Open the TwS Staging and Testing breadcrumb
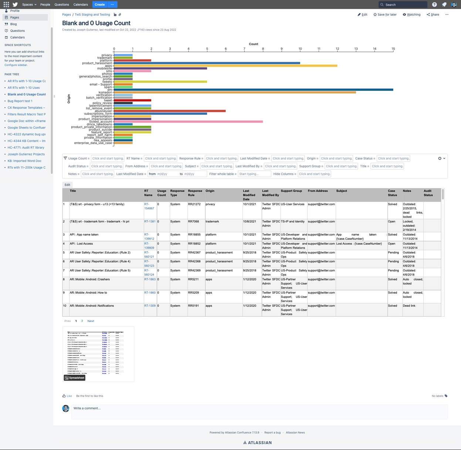This screenshot has width=461, height=450. click(x=92, y=15)
